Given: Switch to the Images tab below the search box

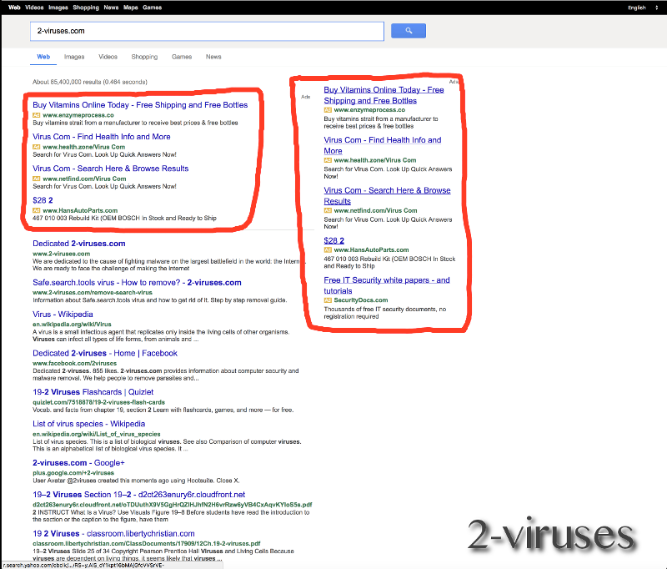Looking at the screenshot, I should pyautogui.click(x=74, y=57).
